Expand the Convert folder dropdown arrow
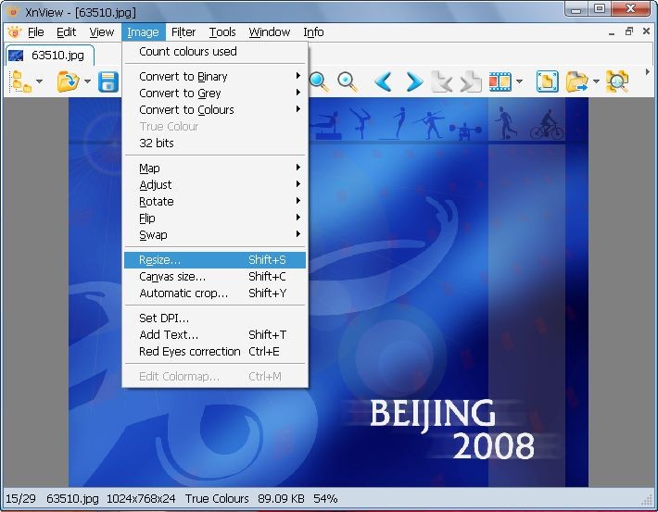658x512 pixels. click(x=596, y=81)
